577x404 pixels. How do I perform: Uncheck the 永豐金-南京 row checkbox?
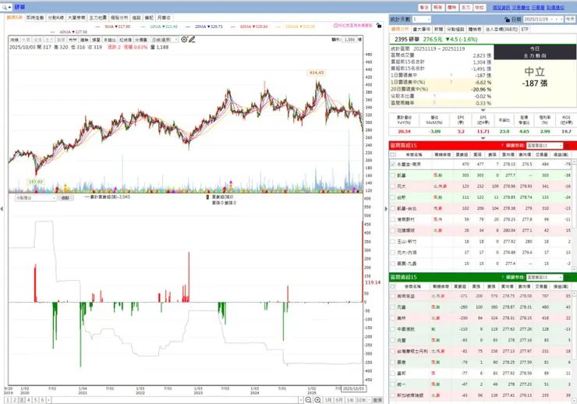pos(393,164)
